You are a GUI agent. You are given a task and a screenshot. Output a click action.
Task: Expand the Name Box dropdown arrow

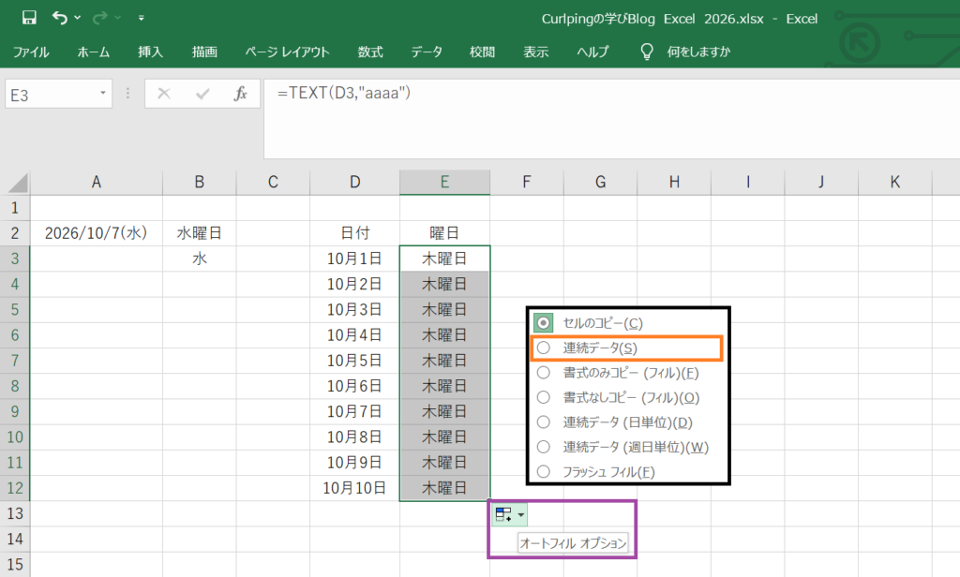103,94
